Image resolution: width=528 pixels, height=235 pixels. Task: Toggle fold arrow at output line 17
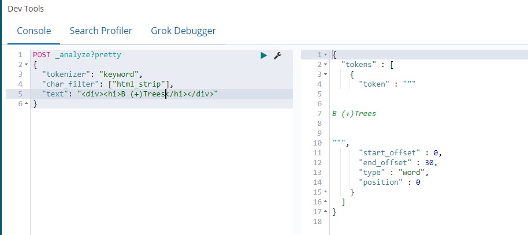click(x=325, y=212)
